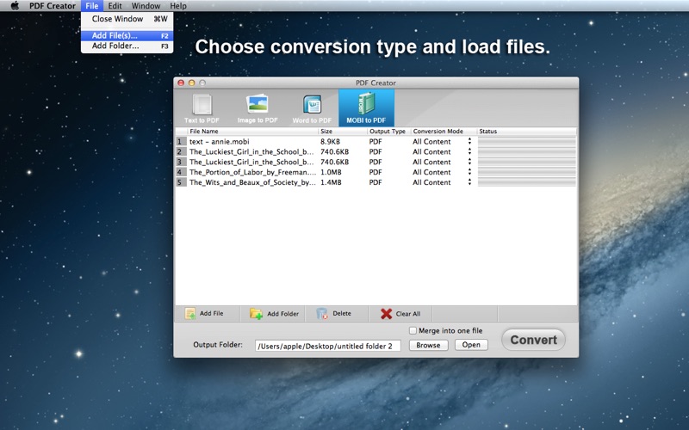
Task: Minimize the PDF Creator window
Action: [191, 83]
